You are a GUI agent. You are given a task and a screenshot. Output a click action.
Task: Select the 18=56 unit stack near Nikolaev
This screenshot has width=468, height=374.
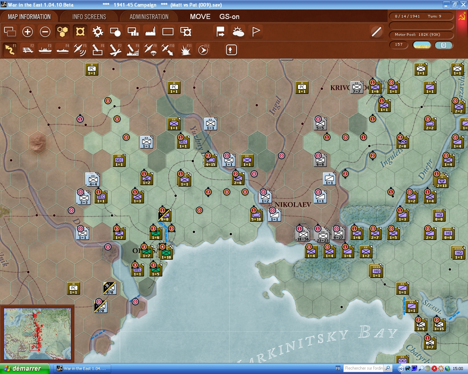pyautogui.click(x=303, y=234)
